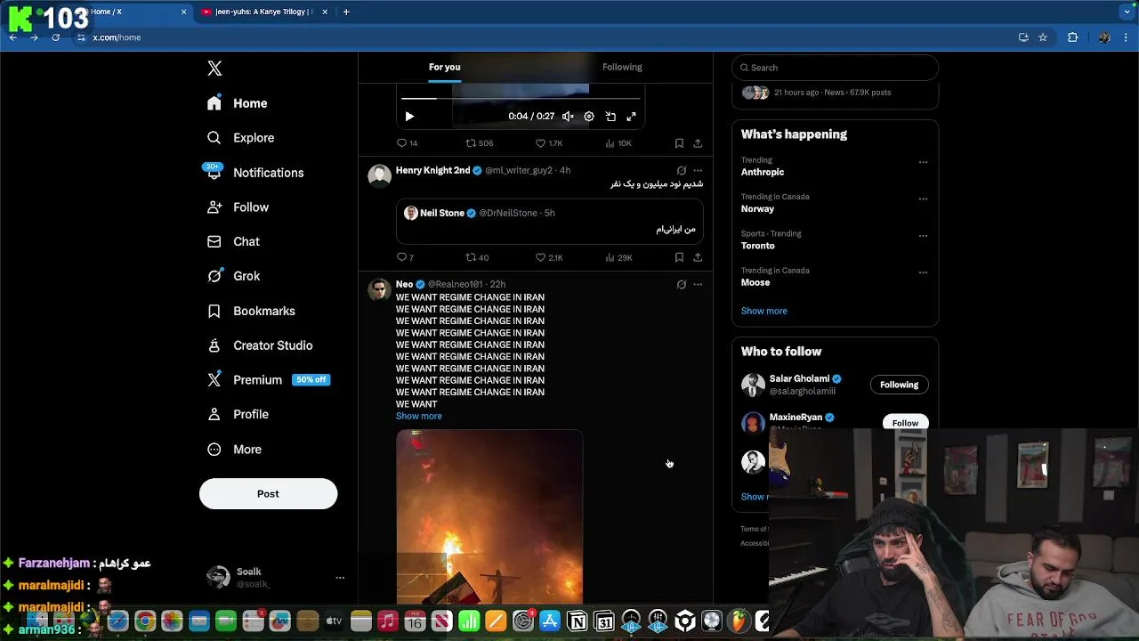Share the Henry Knight 2nd post
Viewport: 1139px width, 641px height.
[x=698, y=257]
